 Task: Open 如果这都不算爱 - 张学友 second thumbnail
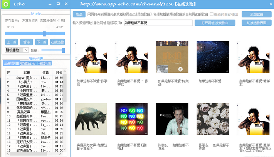pyautogui.click(x=131, y=57)
